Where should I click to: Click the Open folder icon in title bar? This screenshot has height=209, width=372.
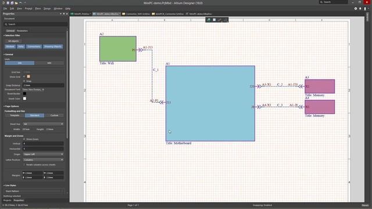click(x=16, y=3)
